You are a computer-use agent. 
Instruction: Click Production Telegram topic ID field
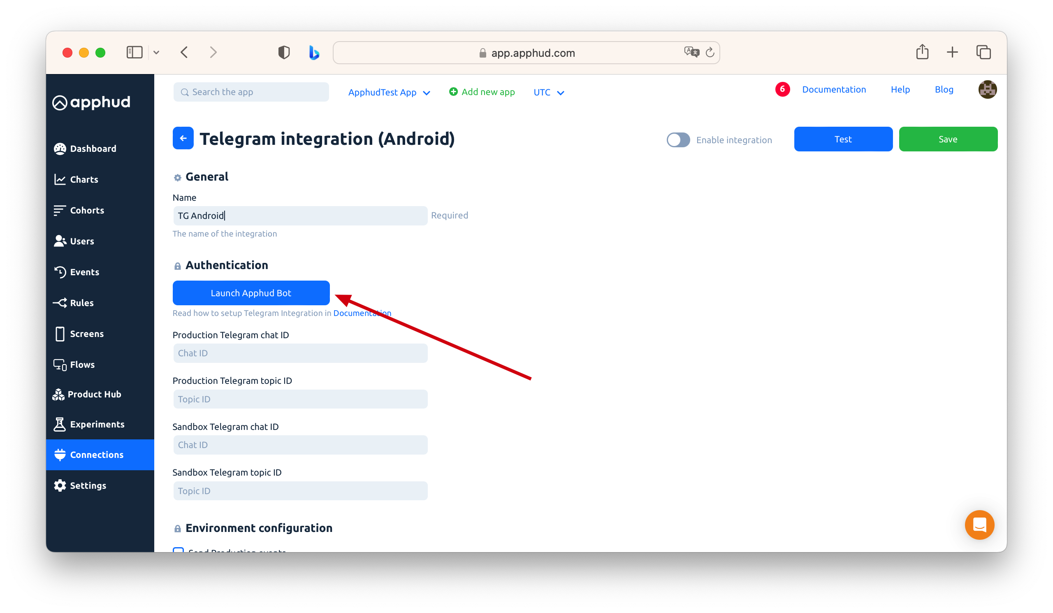(x=300, y=399)
